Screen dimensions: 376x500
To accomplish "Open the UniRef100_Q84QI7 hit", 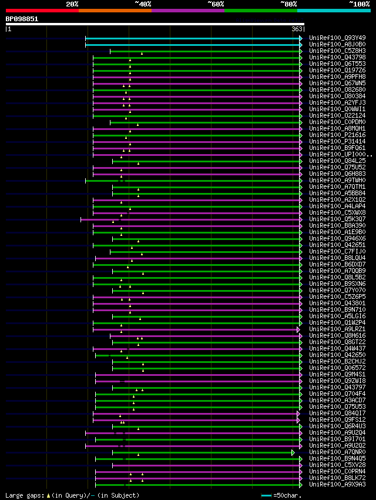I will (x=337, y=414).
